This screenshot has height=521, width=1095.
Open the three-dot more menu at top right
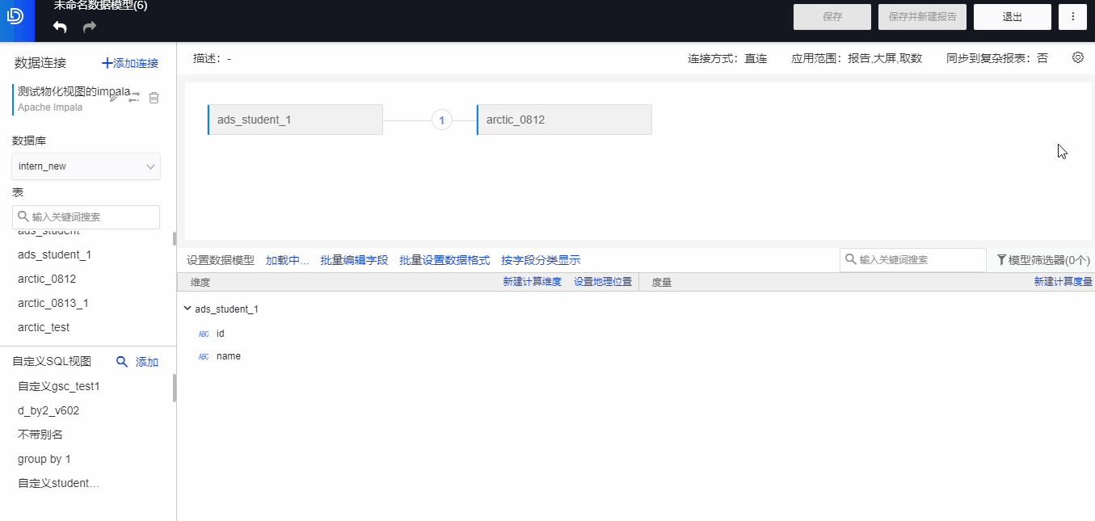click(1072, 16)
